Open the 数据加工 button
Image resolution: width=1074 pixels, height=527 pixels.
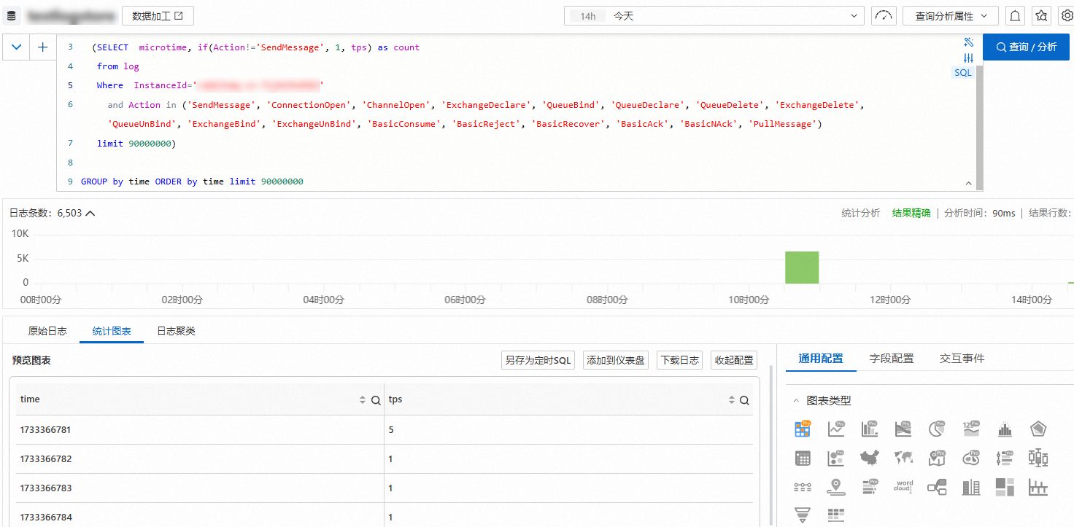(x=158, y=15)
